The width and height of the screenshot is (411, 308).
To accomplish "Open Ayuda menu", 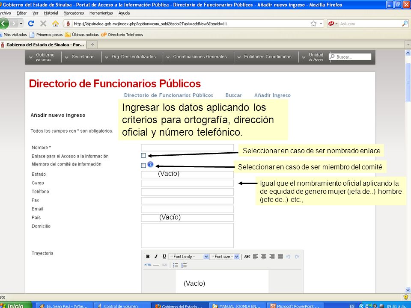I will [x=124, y=13].
